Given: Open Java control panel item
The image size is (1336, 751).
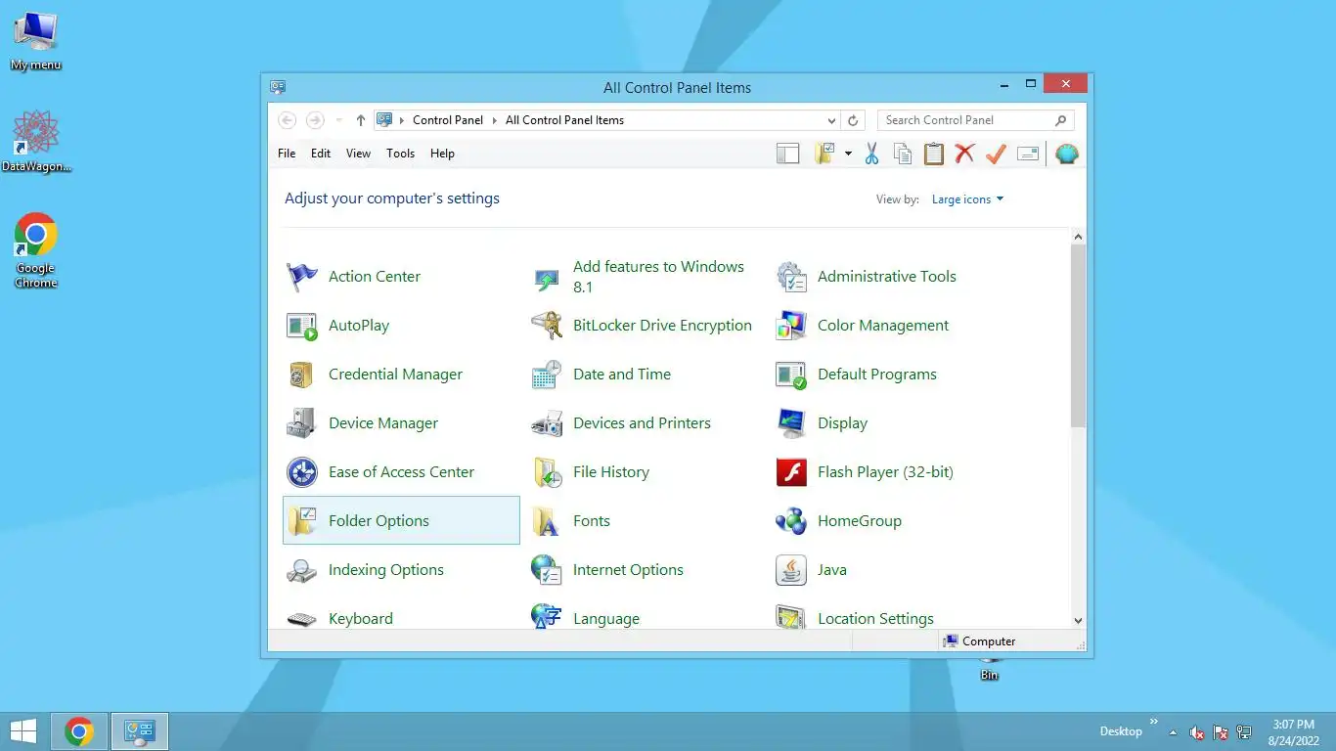Looking at the screenshot, I should tap(811, 570).
